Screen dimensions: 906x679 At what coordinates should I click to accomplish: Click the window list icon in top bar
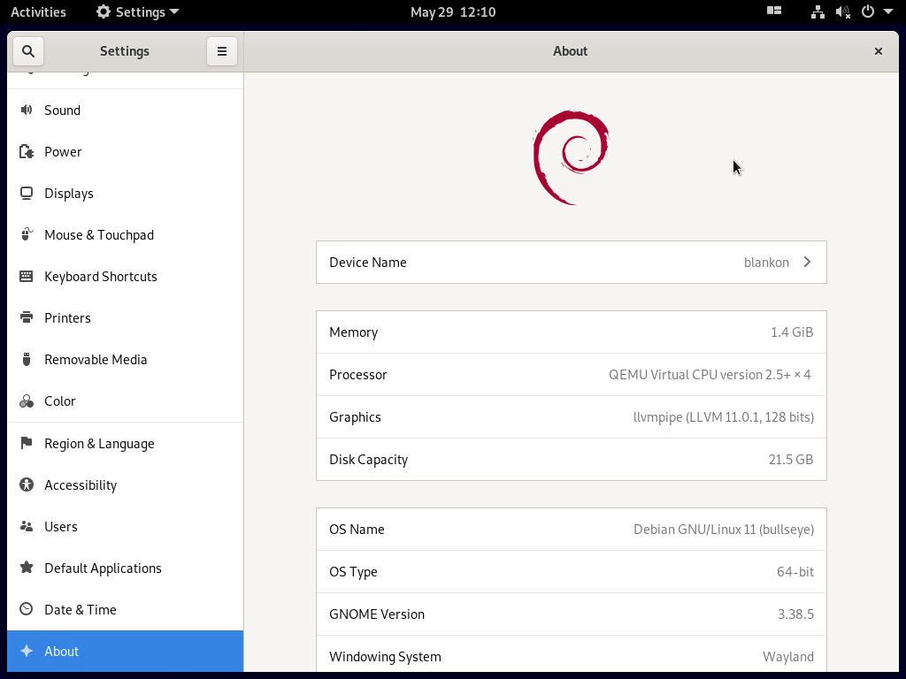click(774, 11)
